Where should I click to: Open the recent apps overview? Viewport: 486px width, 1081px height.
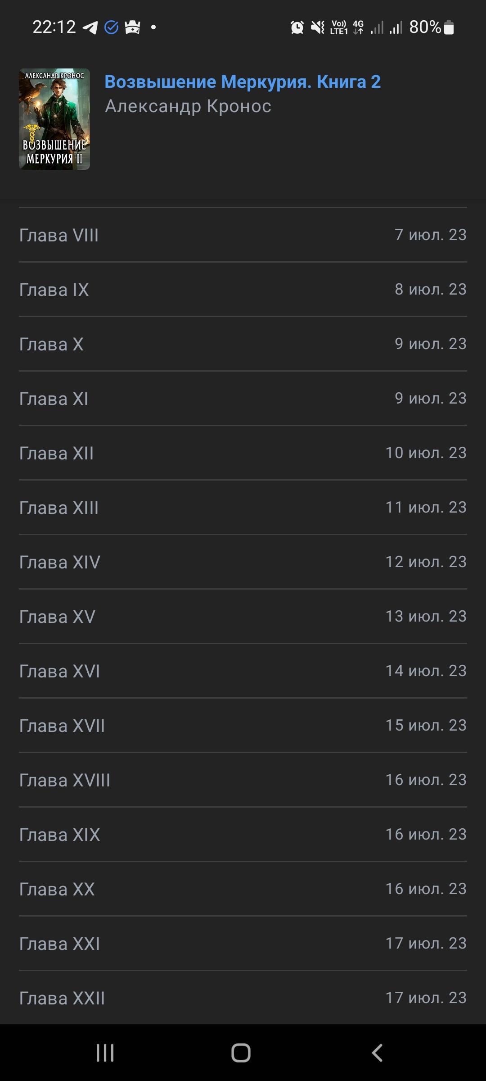click(x=105, y=1053)
